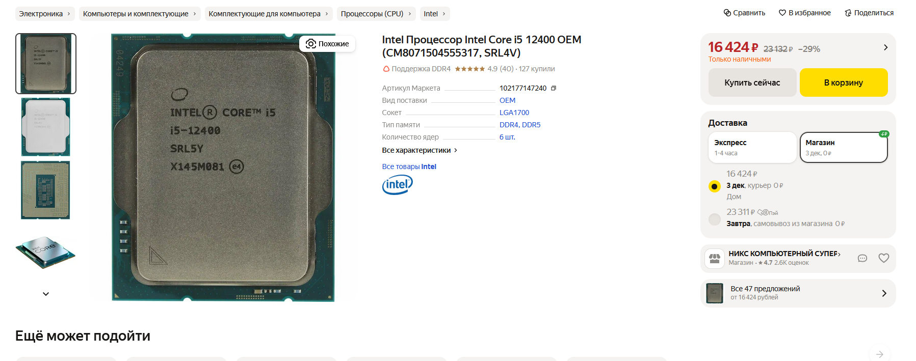This screenshot has height=361, width=916.
Task: Choose the Экспресс delivery option
Action: point(752,148)
